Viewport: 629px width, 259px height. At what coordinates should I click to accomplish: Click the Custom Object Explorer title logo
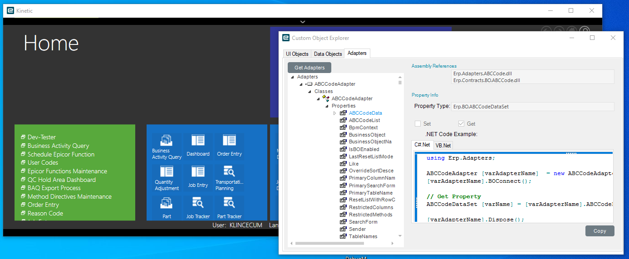click(x=286, y=38)
